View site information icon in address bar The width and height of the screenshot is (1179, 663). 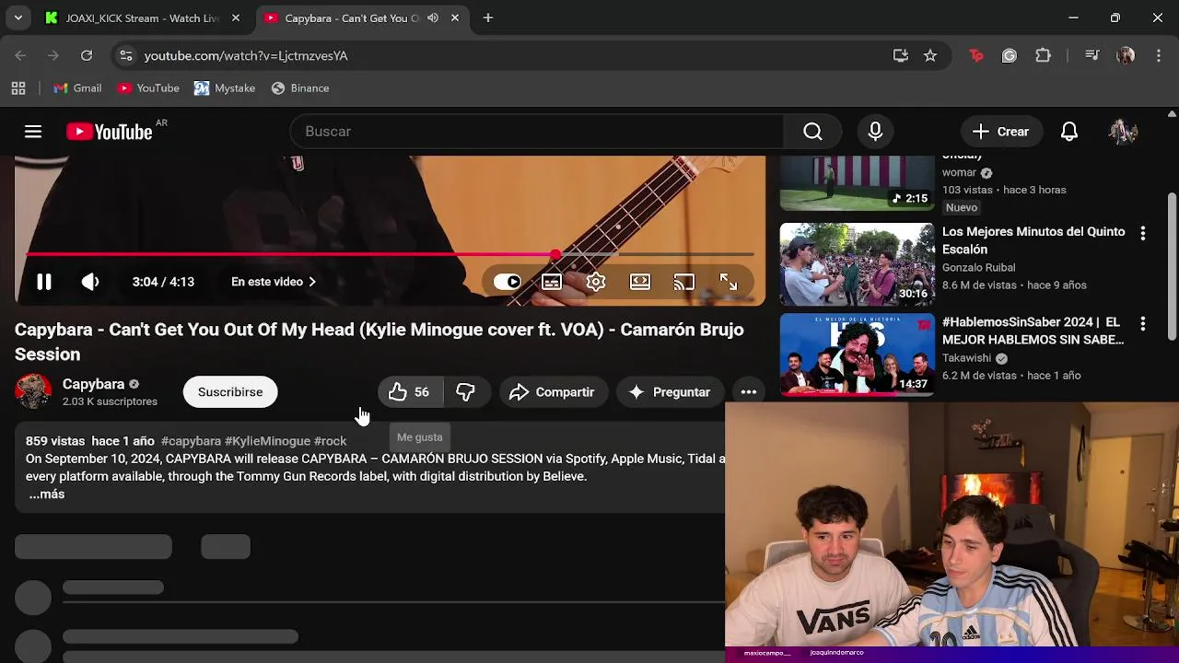[x=126, y=56]
